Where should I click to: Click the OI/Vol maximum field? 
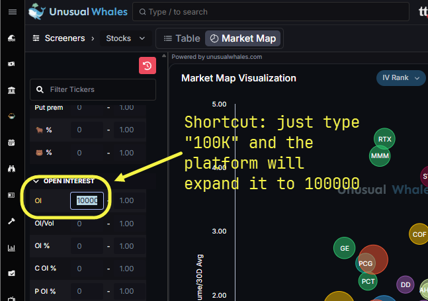pos(129,224)
